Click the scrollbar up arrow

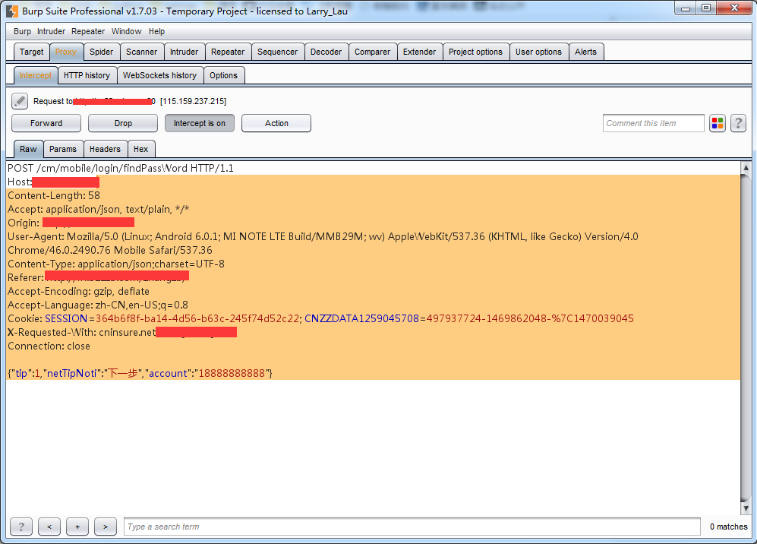click(746, 168)
